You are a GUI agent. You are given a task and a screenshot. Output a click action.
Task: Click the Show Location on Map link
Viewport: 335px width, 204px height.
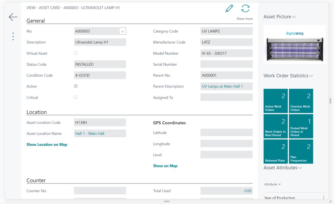point(47,144)
